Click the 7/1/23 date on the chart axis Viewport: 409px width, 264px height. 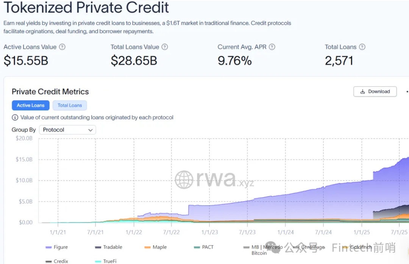[247, 232]
